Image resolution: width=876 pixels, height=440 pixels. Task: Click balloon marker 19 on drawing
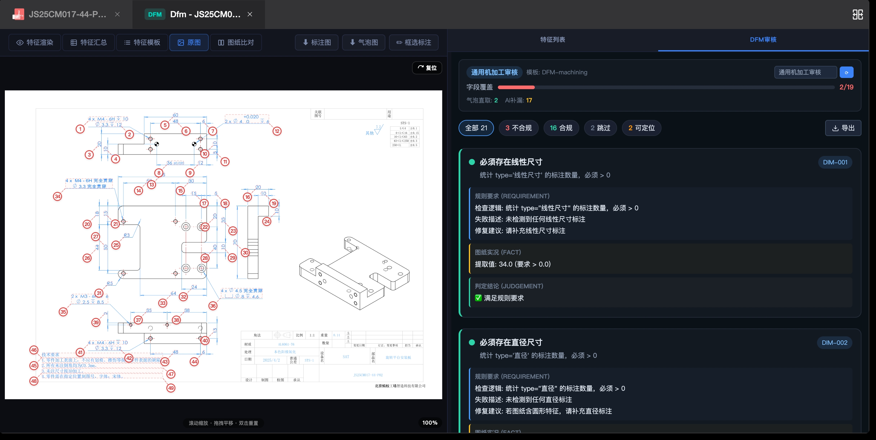pos(274,203)
